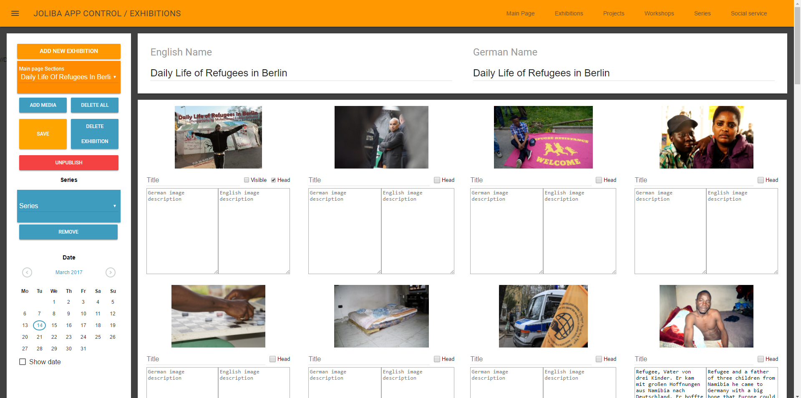Open Workshops nav item
The width and height of the screenshot is (801, 398).
point(659,13)
